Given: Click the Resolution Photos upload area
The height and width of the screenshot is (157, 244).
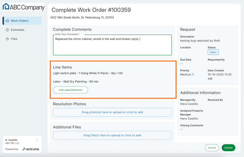Looking at the screenshot, I should pos(112,112).
